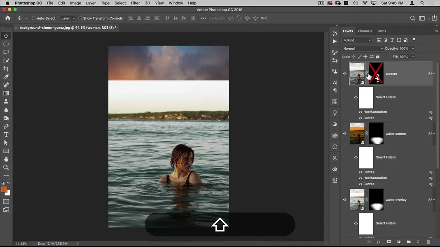Image resolution: width=440 pixels, height=247 pixels.
Task: Open the Window menu
Action: tap(176, 3)
